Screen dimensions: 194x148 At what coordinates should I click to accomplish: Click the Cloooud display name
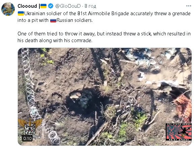click(x=27, y=6)
